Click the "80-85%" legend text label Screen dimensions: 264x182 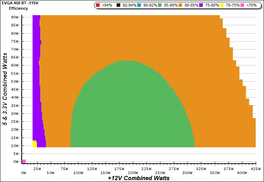pos(191,5)
